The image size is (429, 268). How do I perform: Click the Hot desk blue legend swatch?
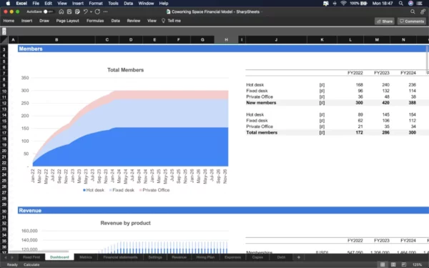tap(84, 190)
